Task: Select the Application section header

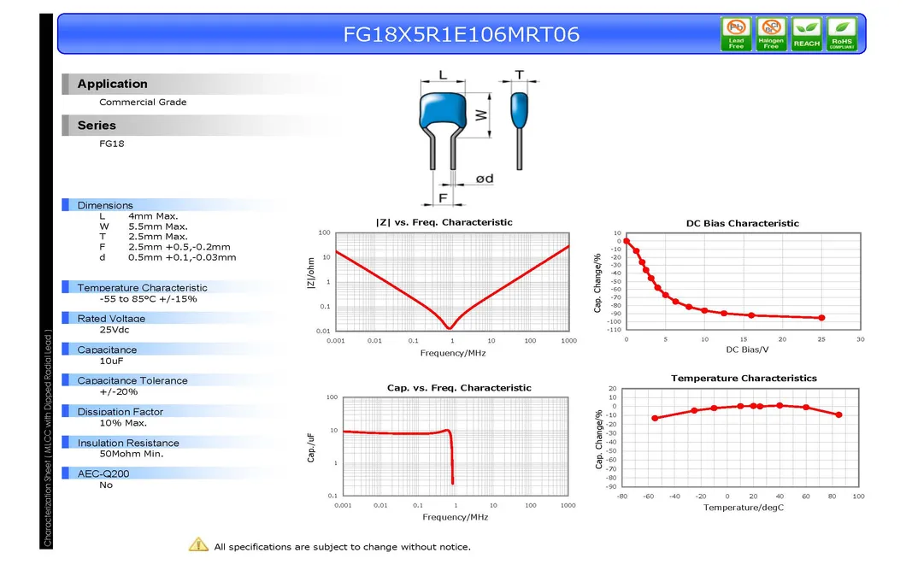Action: coord(112,84)
